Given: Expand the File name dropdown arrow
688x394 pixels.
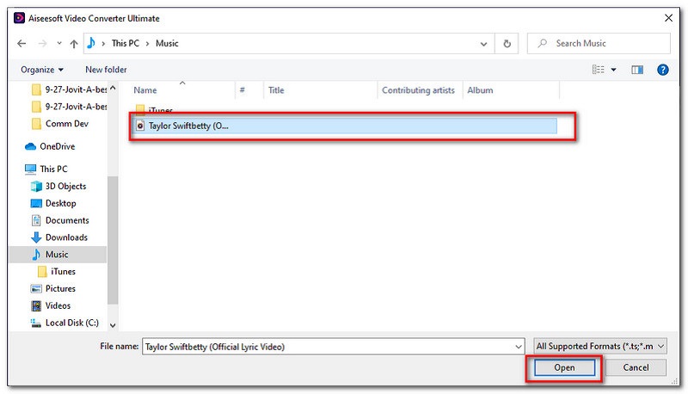Looking at the screenshot, I should (x=519, y=347).
